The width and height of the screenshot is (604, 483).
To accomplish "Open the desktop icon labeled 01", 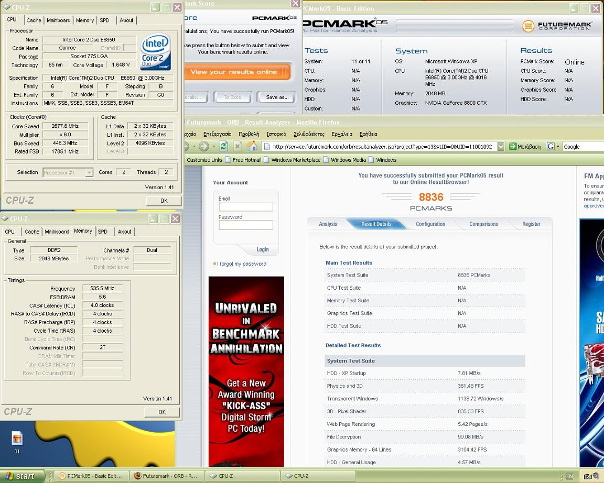I will [17, 443].
